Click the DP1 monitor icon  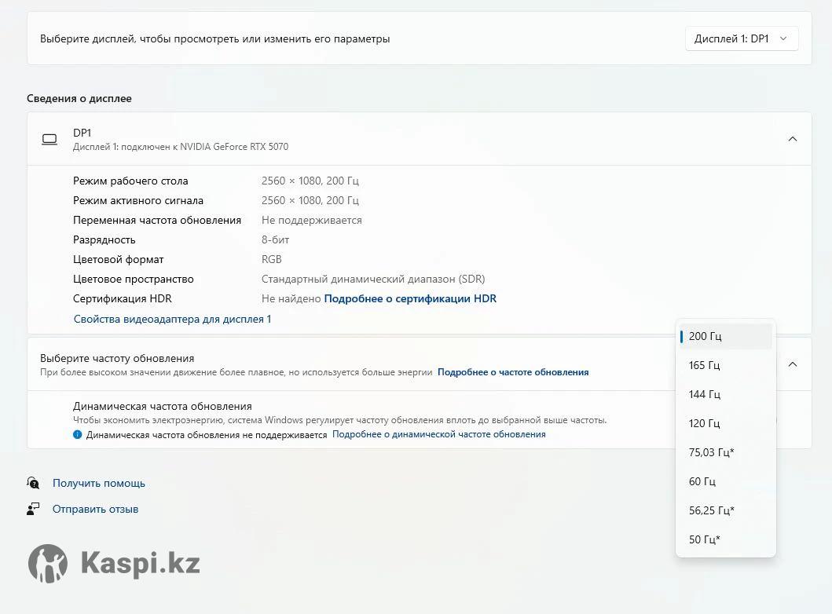49,139
